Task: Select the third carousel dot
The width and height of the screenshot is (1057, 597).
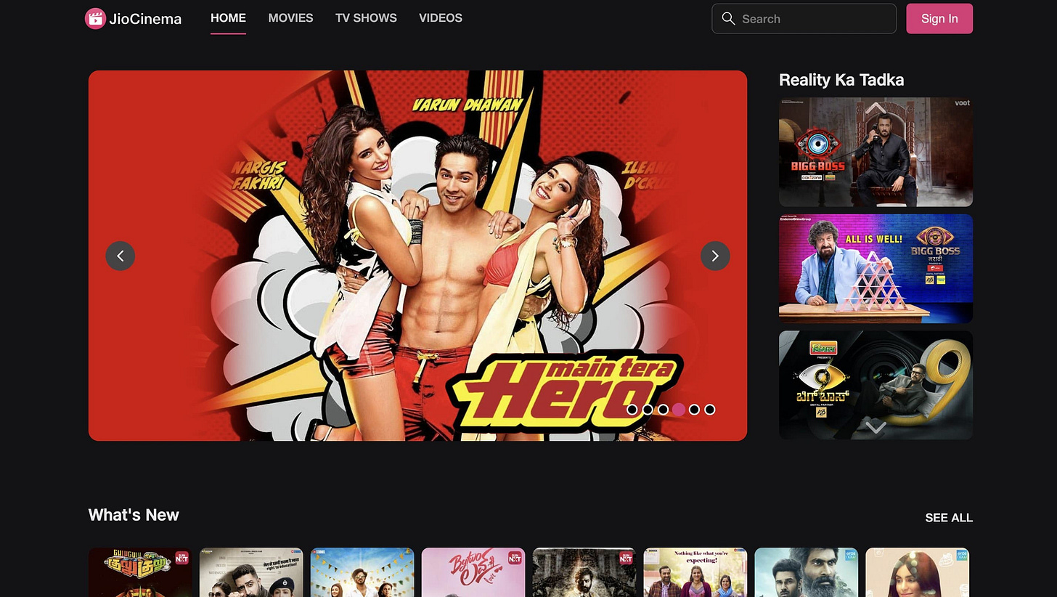Action: [663, 410]
